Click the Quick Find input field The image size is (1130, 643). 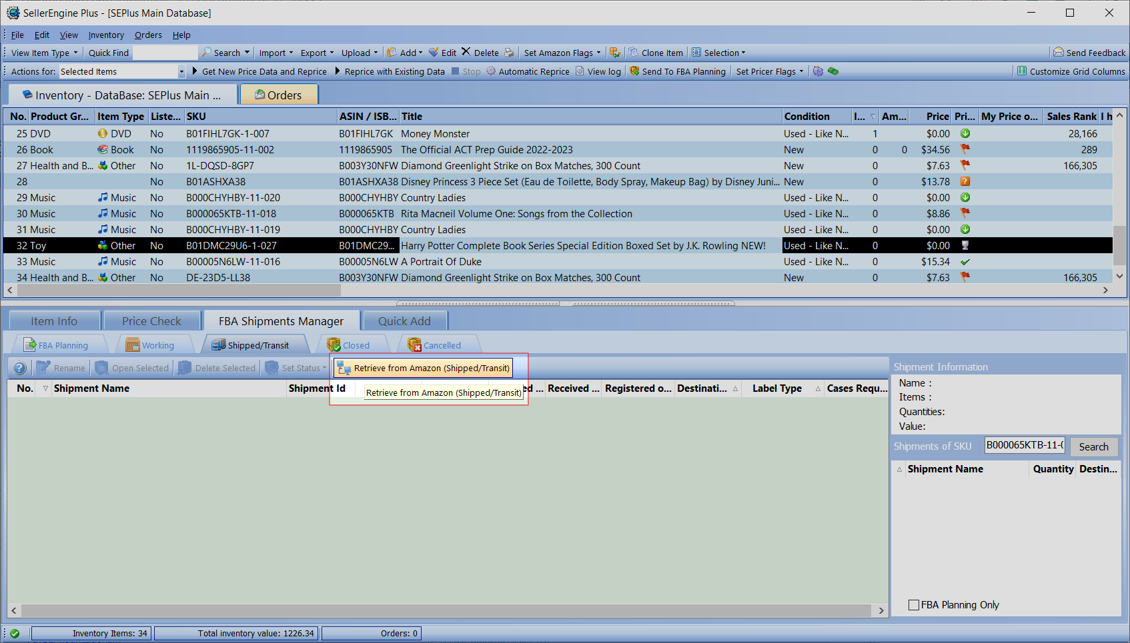[165, 53]
